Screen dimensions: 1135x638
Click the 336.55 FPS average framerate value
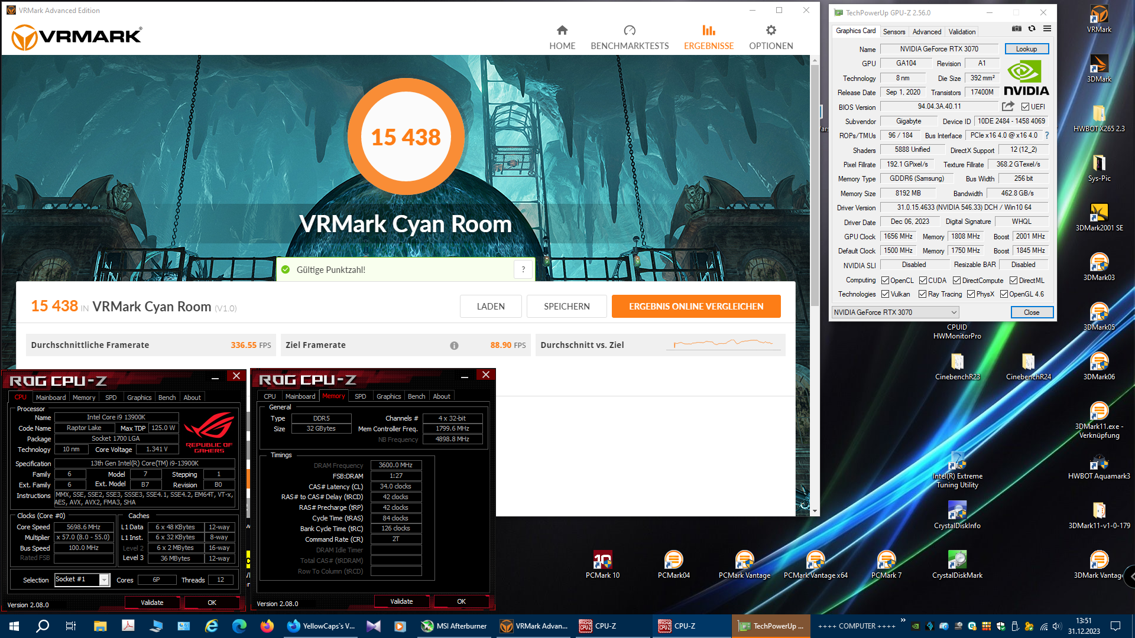tap(251, 345)
